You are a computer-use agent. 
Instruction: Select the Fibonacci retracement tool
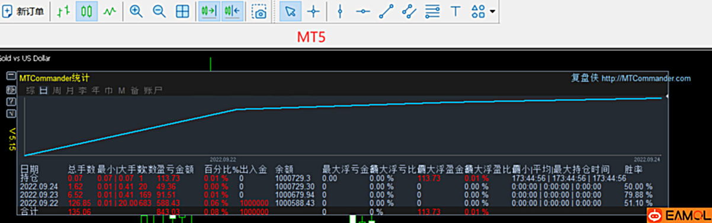432,11
